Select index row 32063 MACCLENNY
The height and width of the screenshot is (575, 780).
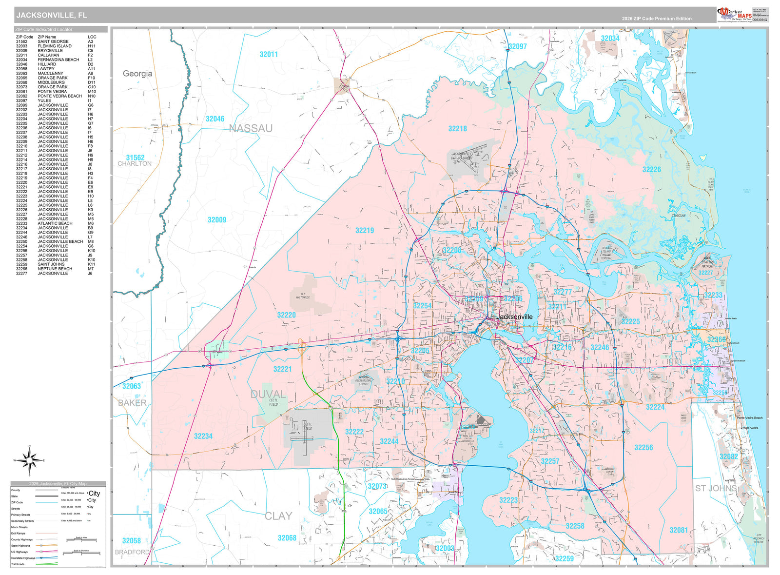(56, 74)
